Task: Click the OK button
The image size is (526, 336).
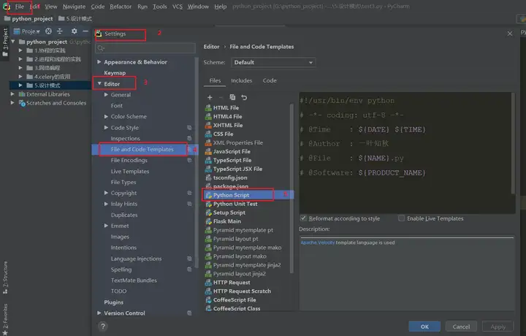Action: 424,327
